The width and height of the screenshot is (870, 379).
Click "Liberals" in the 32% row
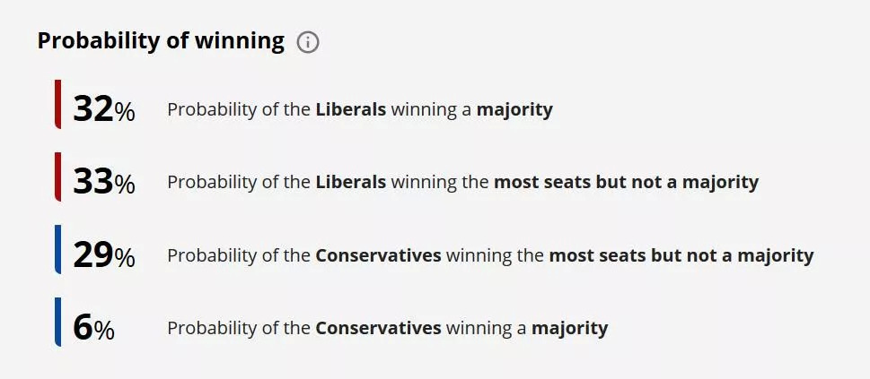pos(350,109)
